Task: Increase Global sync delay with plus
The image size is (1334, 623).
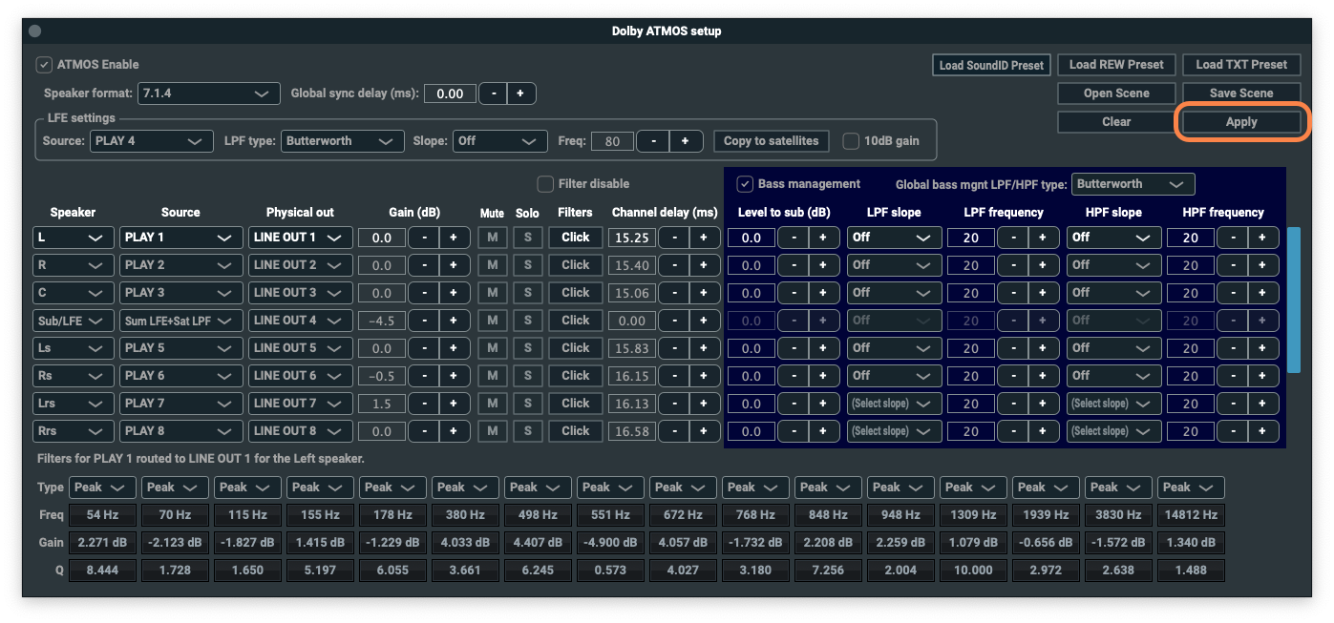Action: pyautogui.click(x=521, y=93)
